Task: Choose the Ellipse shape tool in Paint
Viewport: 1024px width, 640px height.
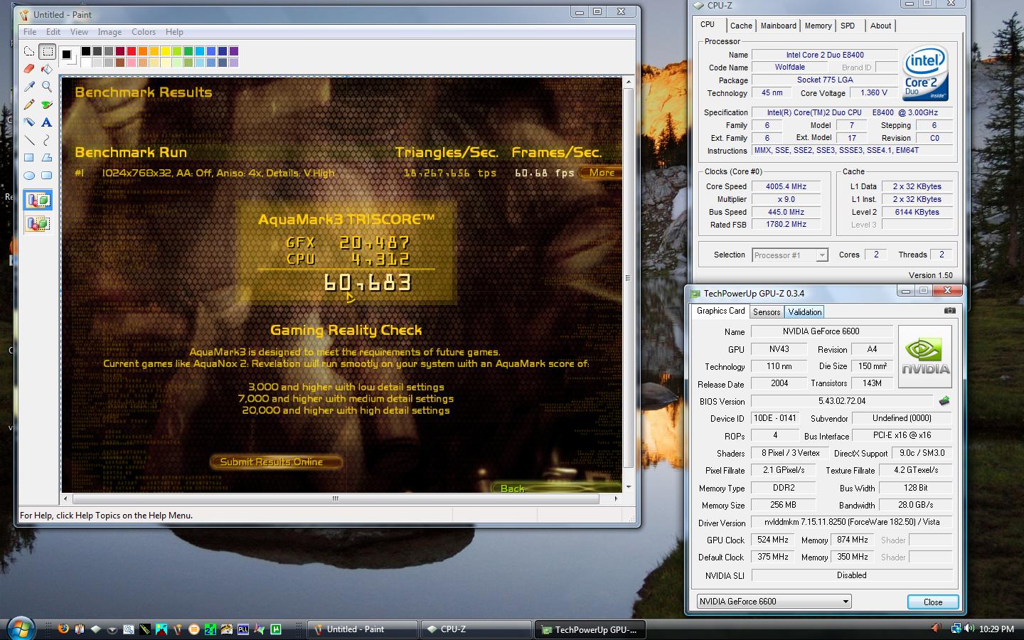Action: tap(29, 176)
